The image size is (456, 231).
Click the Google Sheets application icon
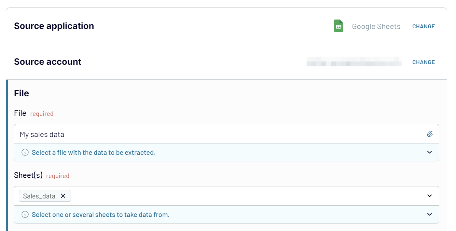[338, 26]
